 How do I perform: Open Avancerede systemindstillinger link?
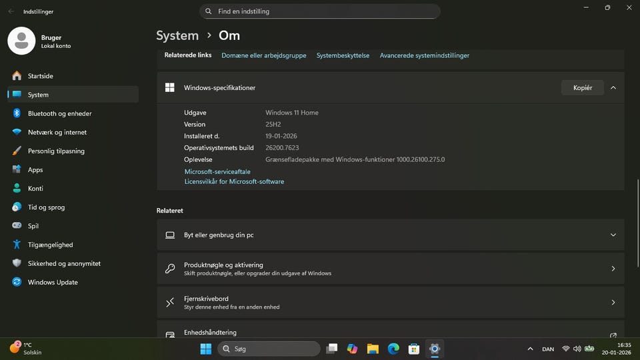pos(424,55)
